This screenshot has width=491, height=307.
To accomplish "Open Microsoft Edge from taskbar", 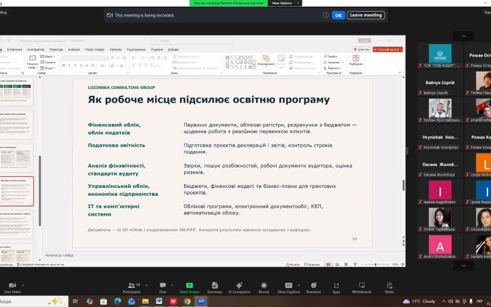I will (117, 301).
